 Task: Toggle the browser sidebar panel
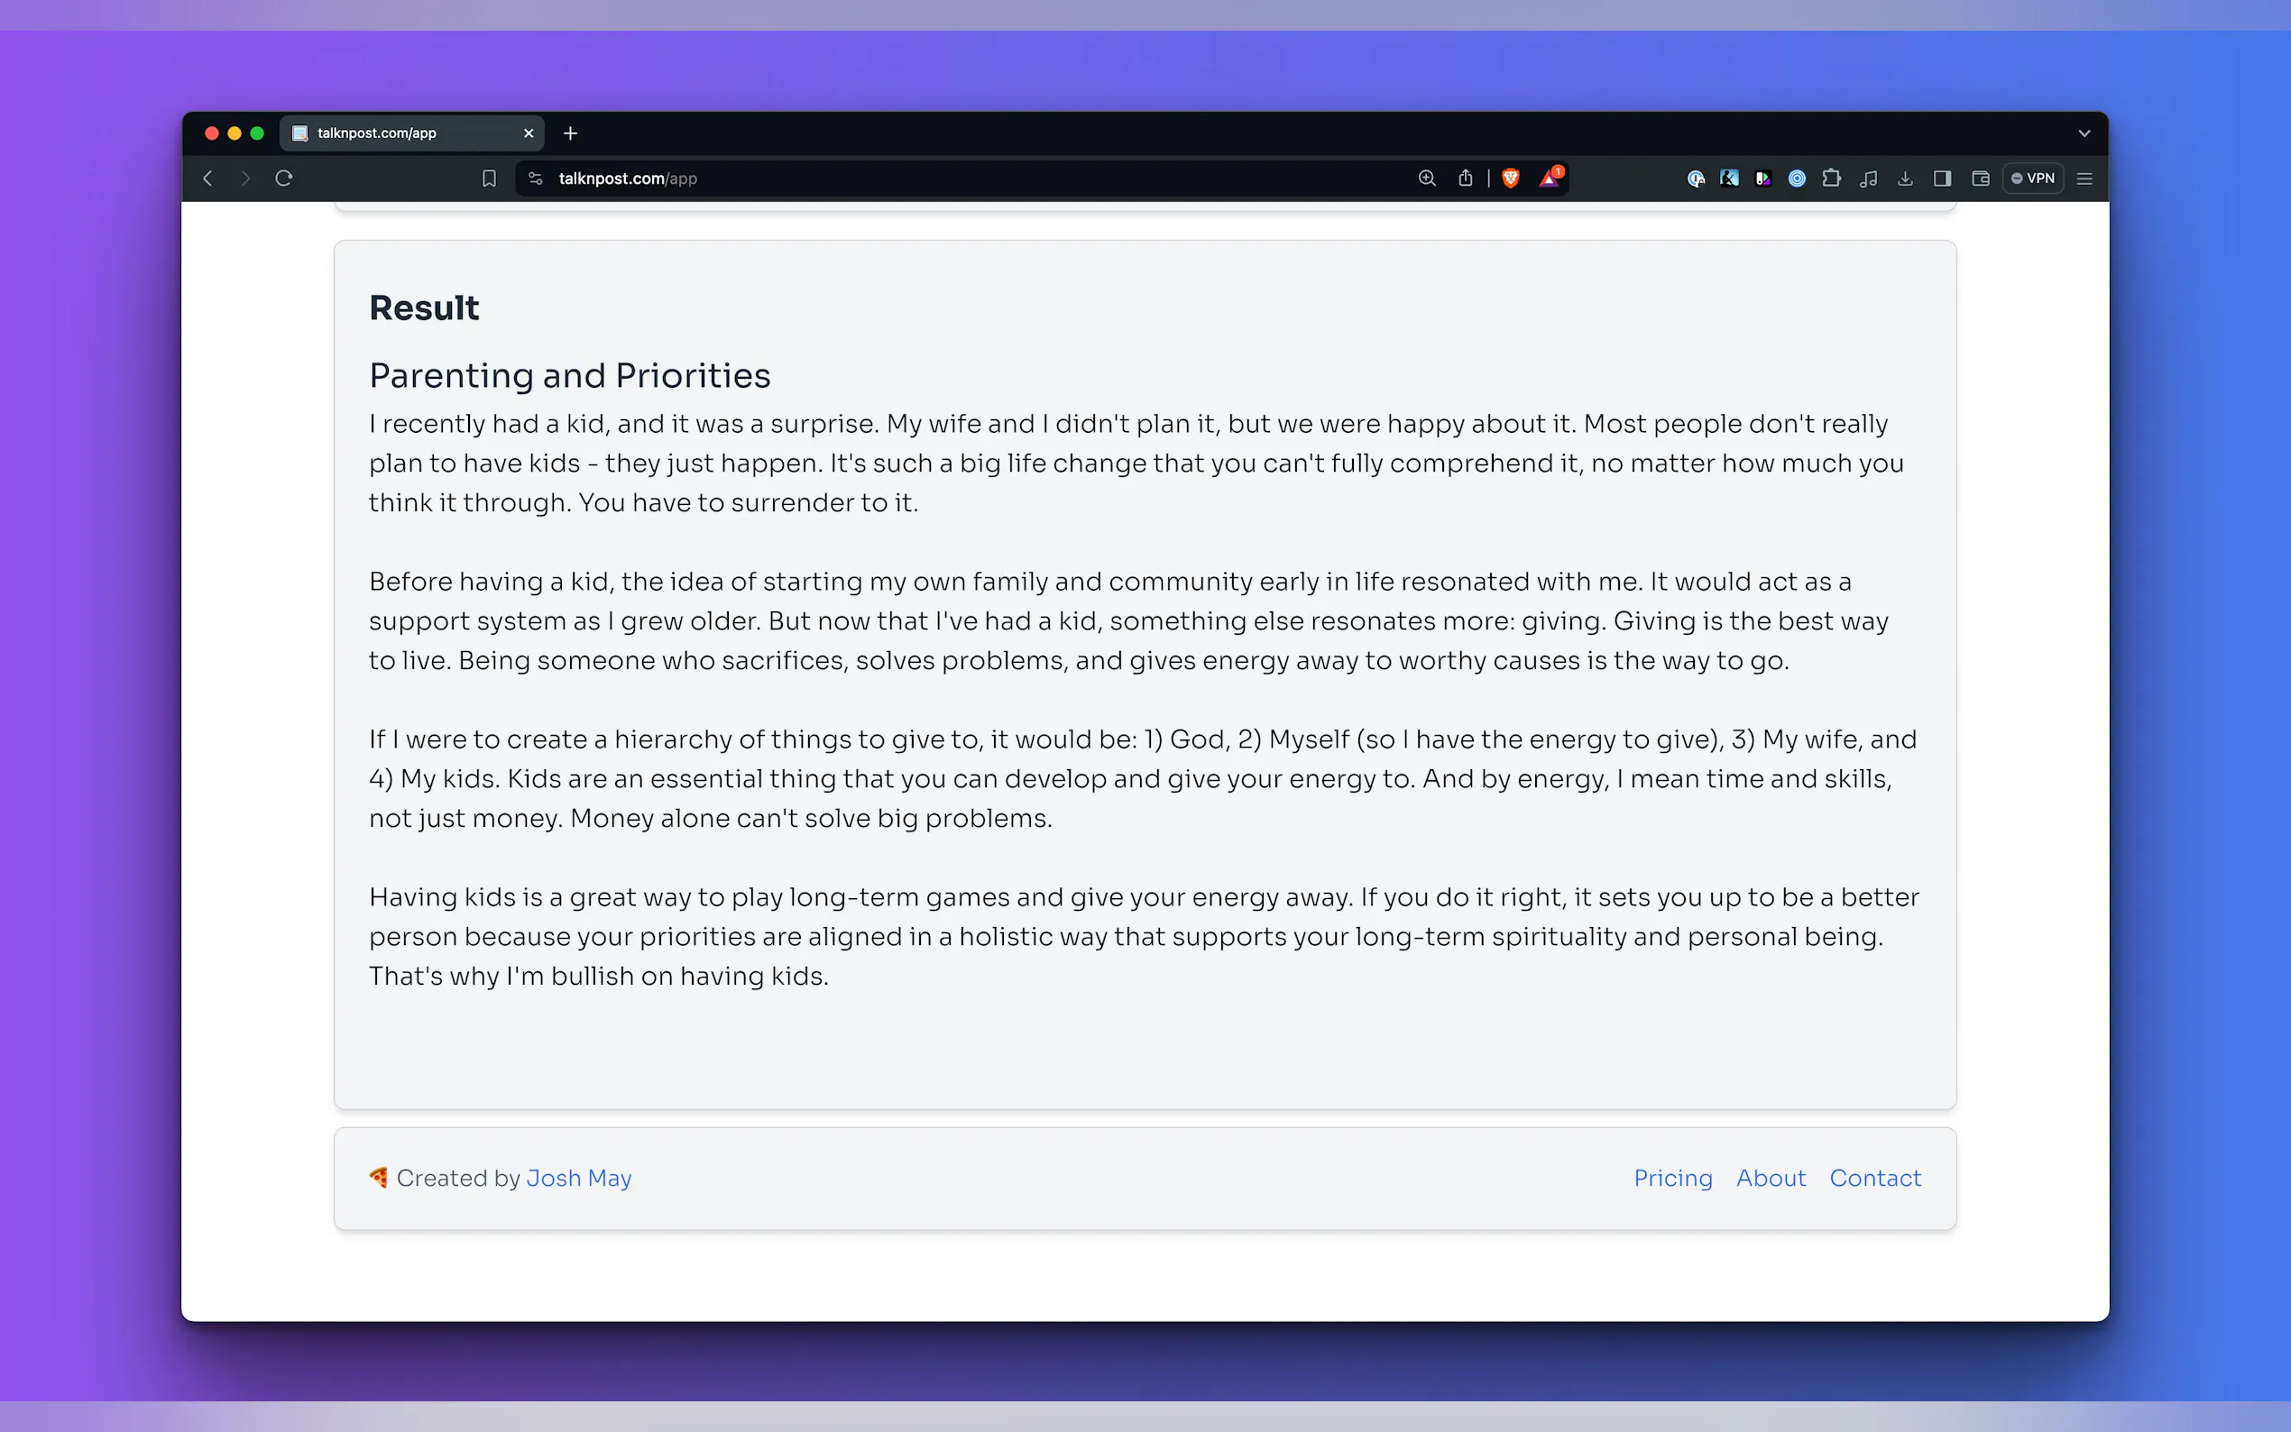point(1943,178)
